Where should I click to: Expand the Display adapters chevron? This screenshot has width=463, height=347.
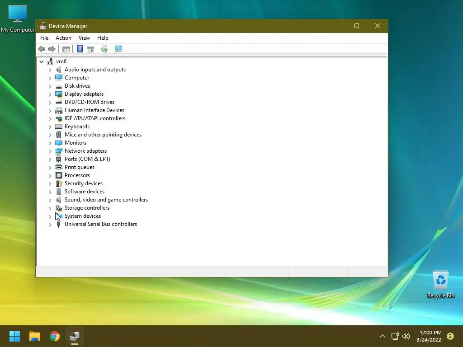[50, 94]
